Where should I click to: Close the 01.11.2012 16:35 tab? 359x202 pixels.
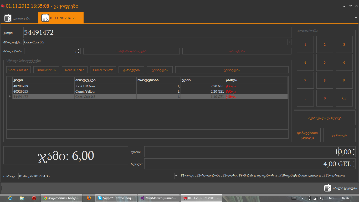pyautogui.click(x=80, y=18)
